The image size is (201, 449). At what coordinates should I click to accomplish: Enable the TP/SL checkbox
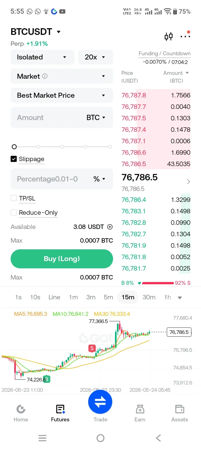tap(14, 198)
